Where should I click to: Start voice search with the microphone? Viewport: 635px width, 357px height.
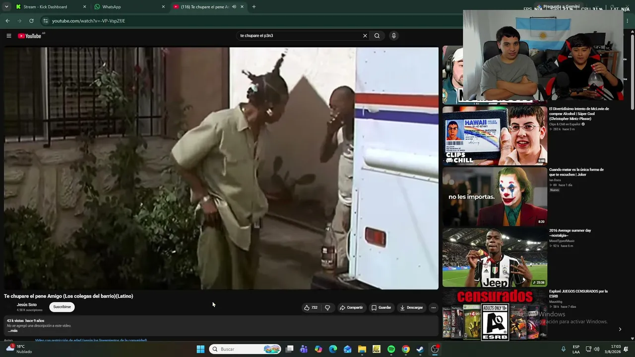394,36
